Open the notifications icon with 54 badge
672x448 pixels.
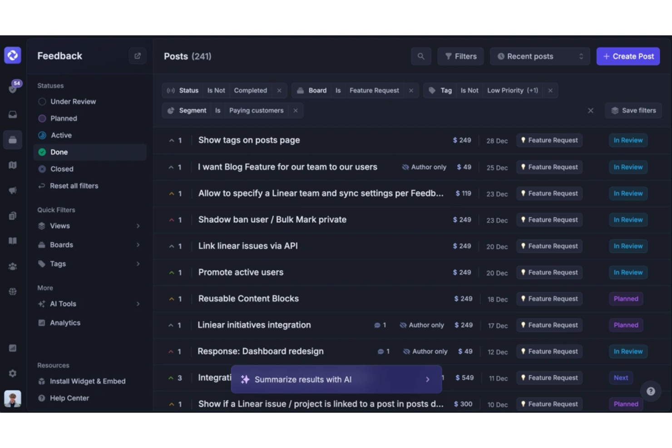click(x=13, y=87)
